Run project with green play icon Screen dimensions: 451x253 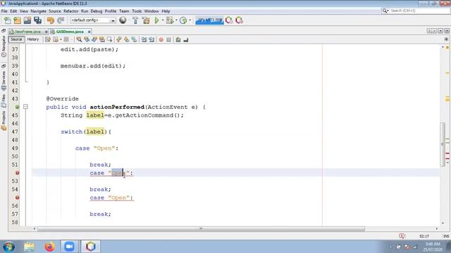pyautogui.click(x=156, y=20)
